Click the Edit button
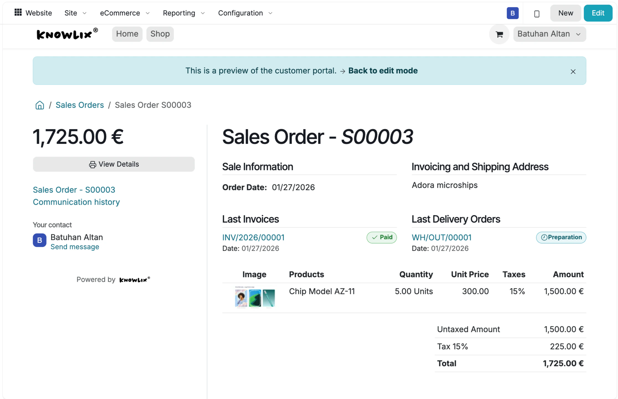Screen dimensions: 618x399 [598, 13]
